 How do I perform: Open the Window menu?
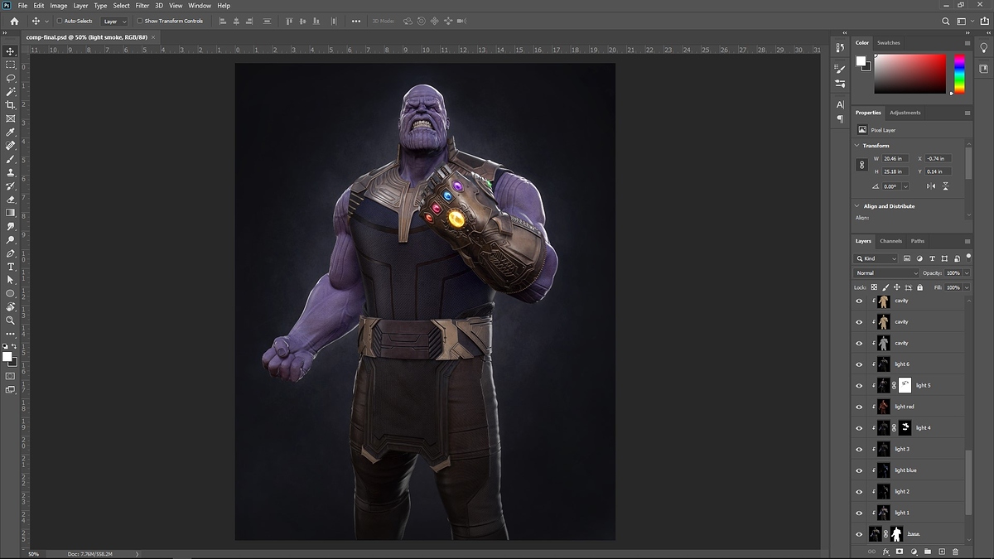click(200, 6)
